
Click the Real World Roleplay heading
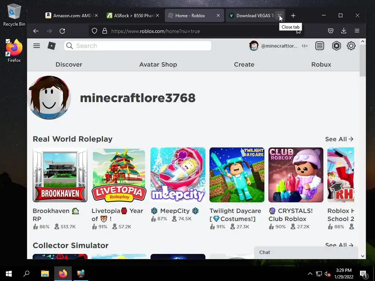coord(73,139)
